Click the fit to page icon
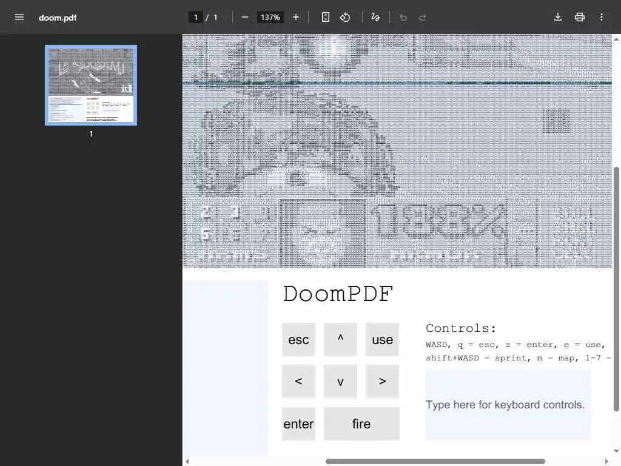This screenshot has width=621, height=466. pyautogui.click(x=325, y=17)
